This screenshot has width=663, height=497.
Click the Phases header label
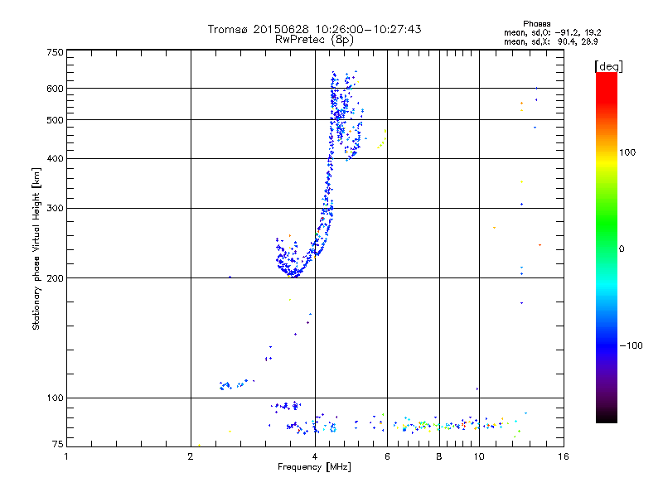coord(536,24)
